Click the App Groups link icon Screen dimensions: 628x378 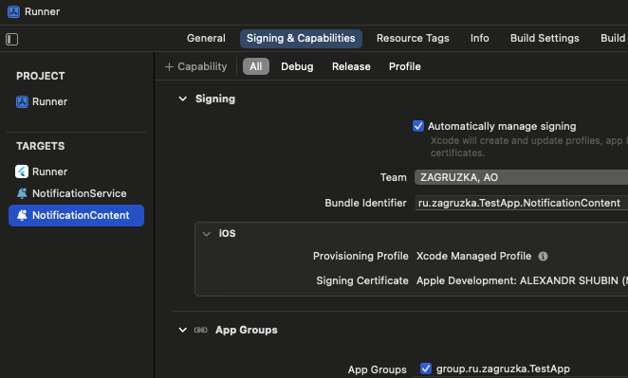pyautogui.click(x=201, y=330)
